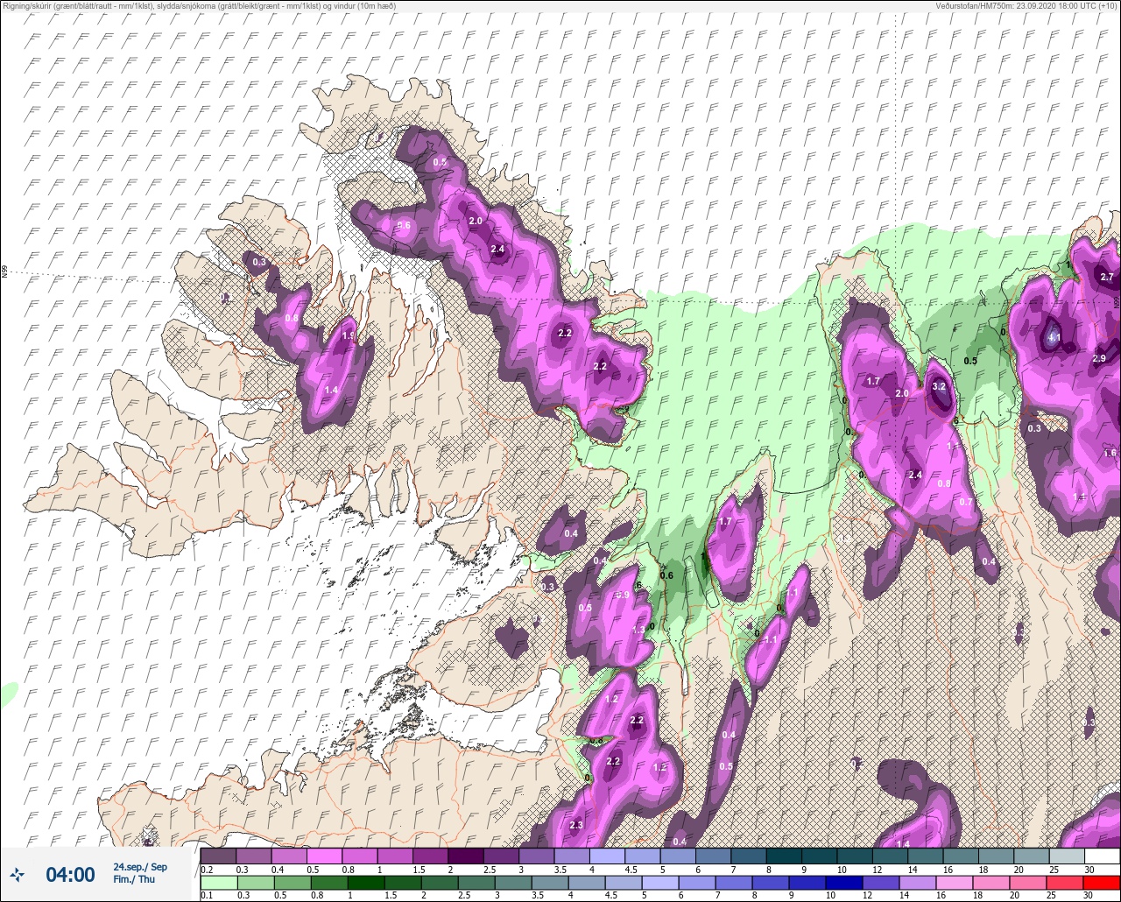Select the 2 dark purple swatch in the top legend row
Image resolution: width=1121 pixels, height=902 pixels.
[466, 856]
